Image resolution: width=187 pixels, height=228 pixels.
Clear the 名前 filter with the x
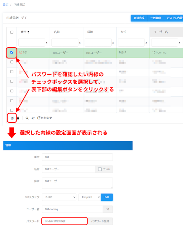tap(79, 43)
